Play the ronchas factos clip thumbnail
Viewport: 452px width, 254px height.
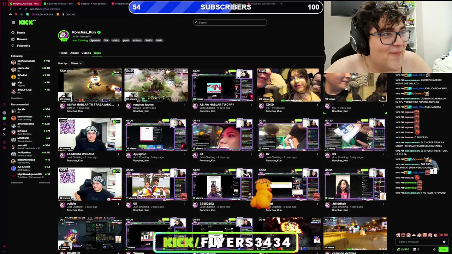pyautogui.click(x=156, y=85)
